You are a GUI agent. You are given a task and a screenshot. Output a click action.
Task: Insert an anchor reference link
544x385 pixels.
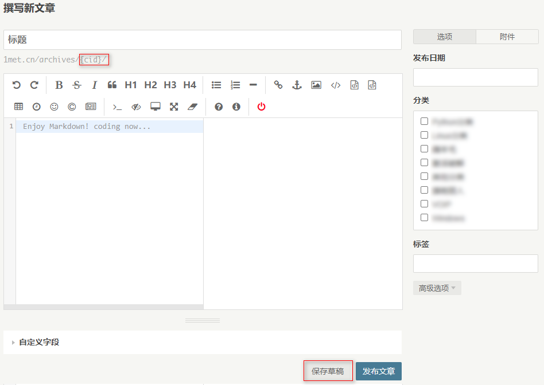point(297,85)
